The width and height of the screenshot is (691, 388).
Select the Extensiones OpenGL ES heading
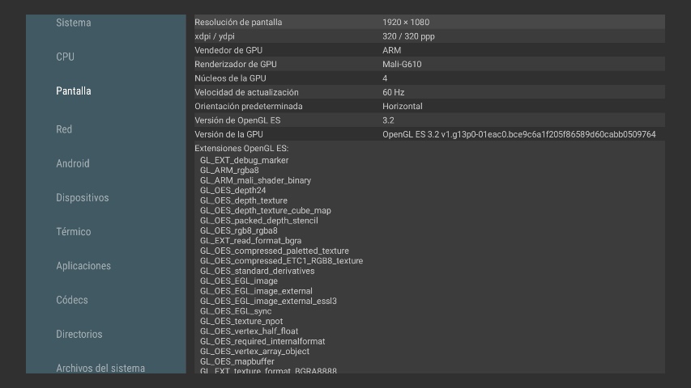click(241, 148)
